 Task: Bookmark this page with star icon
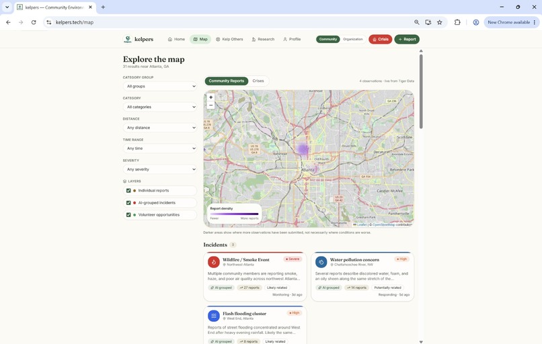coord(439,22)
